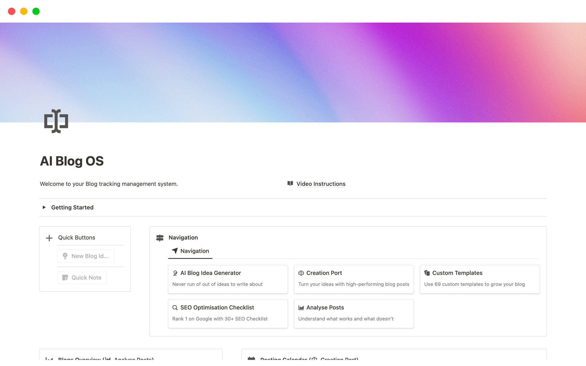
Task: Click the Custom Templates copy icon
Action: (427, 273)
